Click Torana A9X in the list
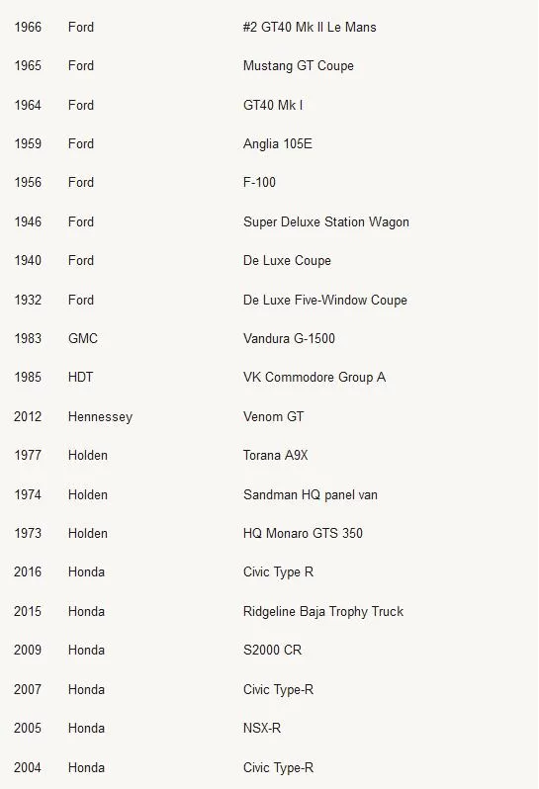The height and width of the screenshot is (789, 539). pos(275,456)
